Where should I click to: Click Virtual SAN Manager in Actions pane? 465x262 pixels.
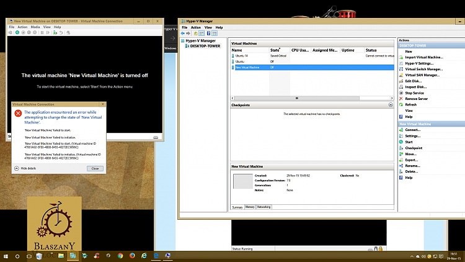click(x=422, y=75)
